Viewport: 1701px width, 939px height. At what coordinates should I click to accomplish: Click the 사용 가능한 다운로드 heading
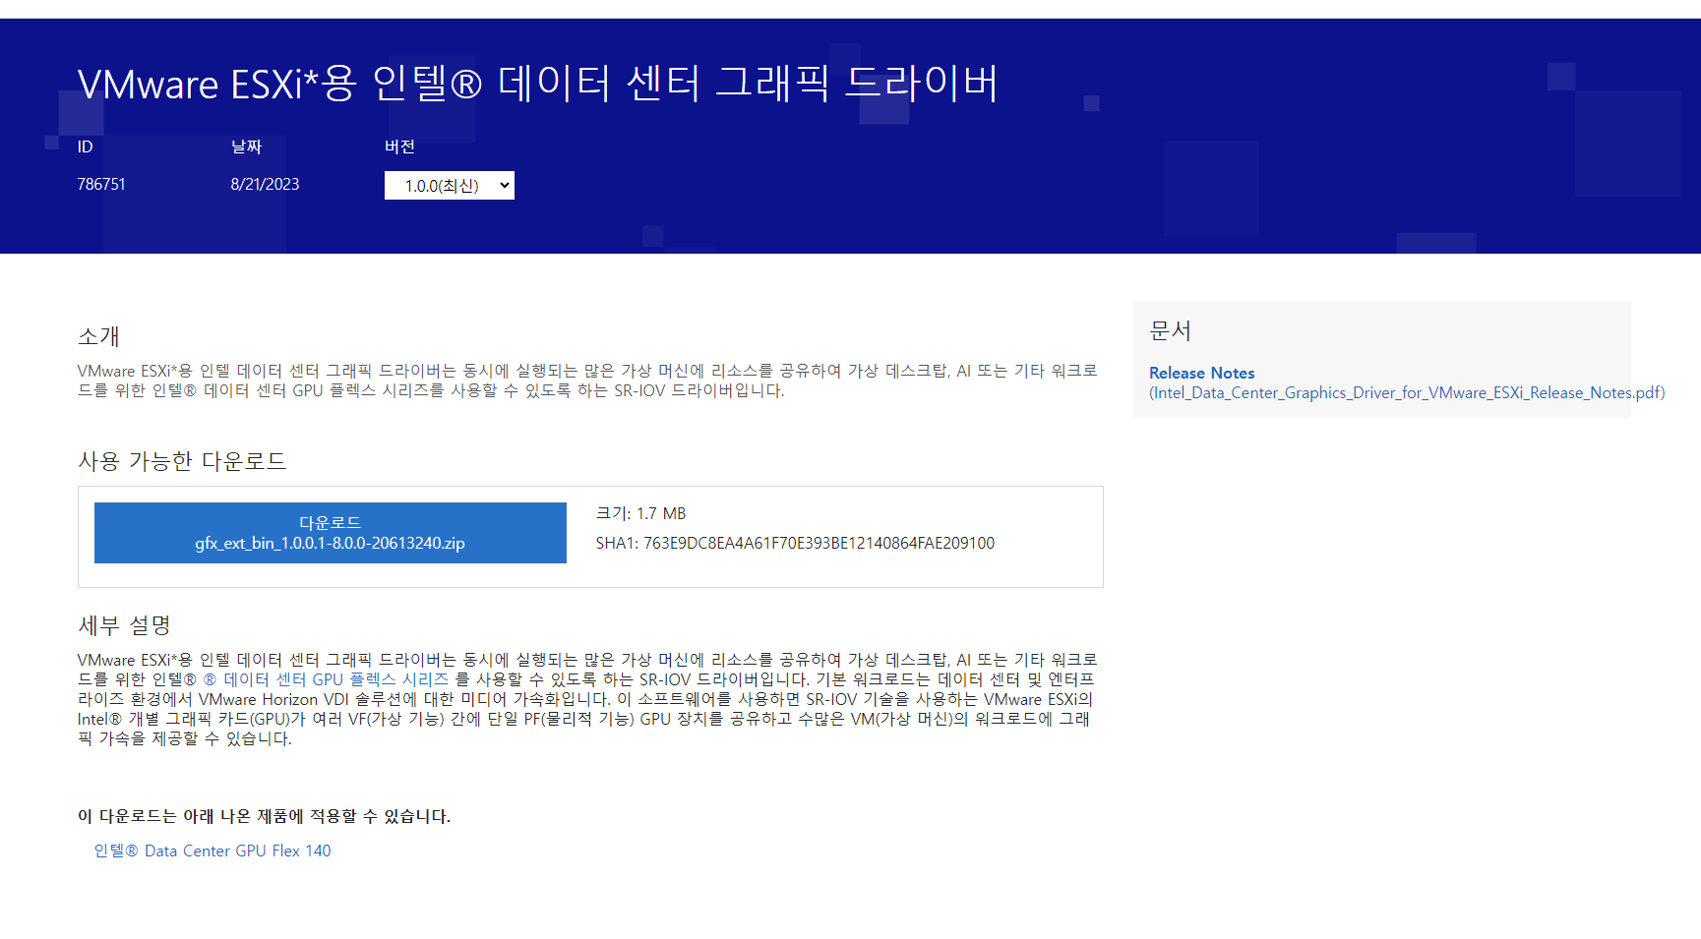(182, 461)
